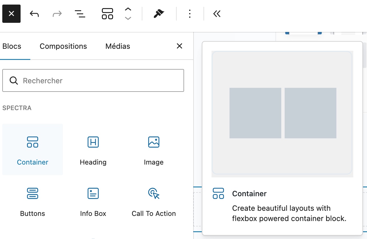Move block up with the up chevron

click(x=128, y=9)
